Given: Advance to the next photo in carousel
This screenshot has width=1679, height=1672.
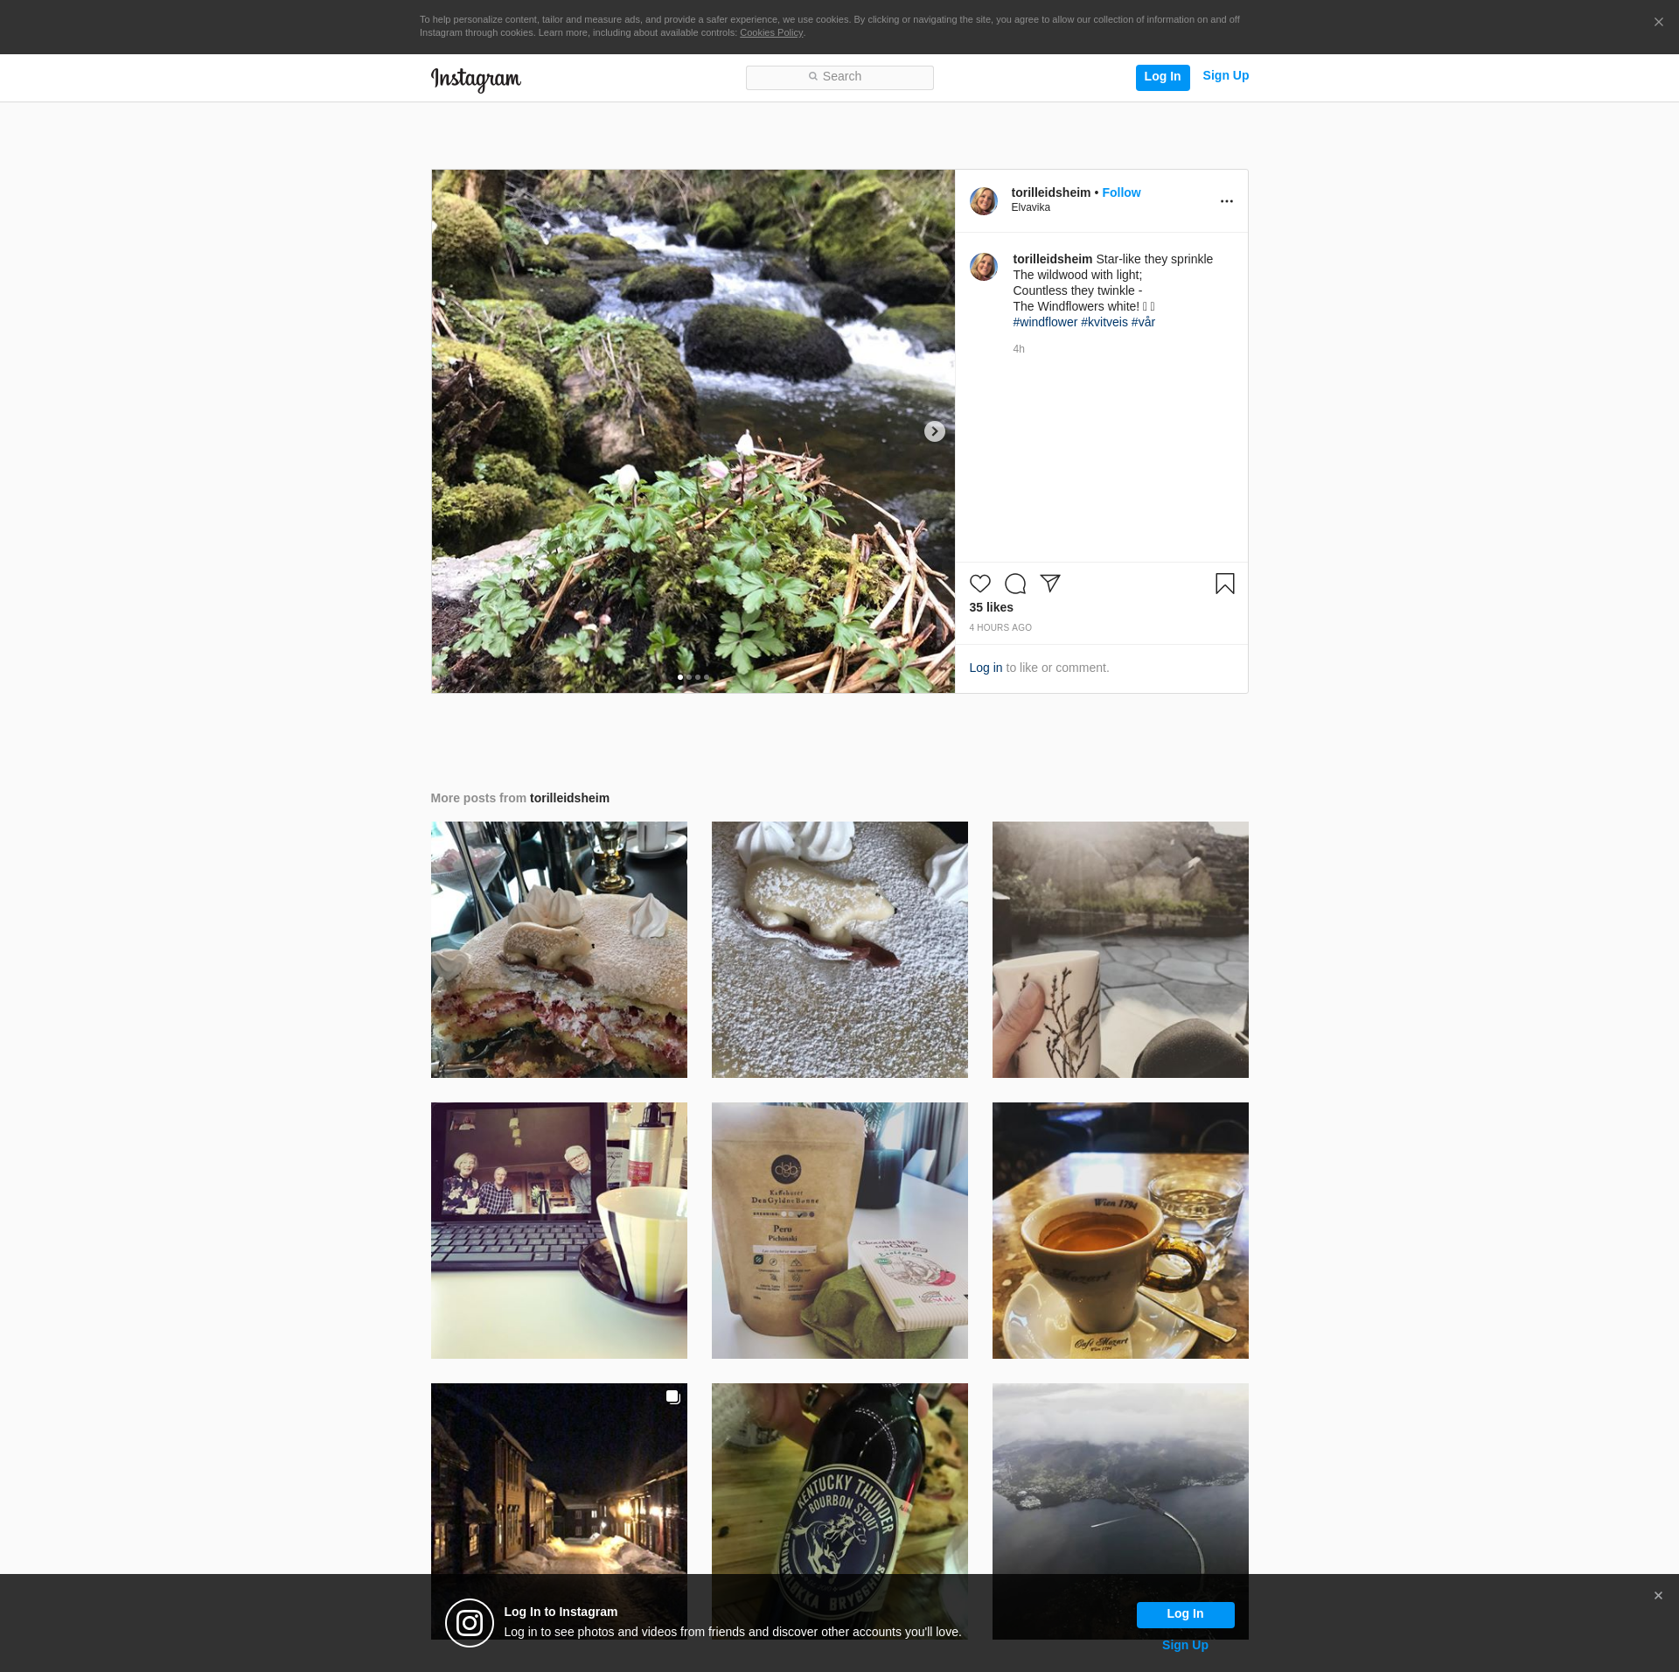Looking at the screenshot, I should click(x=934, y=431).
